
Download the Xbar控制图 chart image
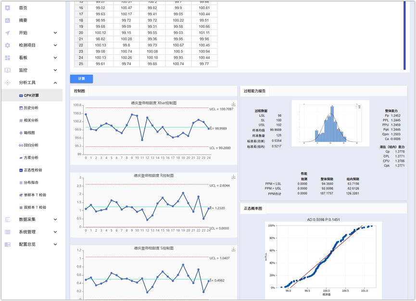(233, 104)
